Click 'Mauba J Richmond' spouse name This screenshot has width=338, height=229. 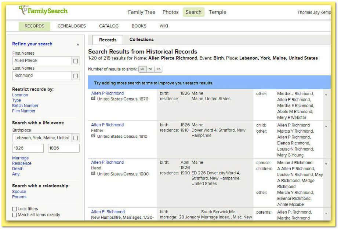pyautogui.click(x=295, y=163)
